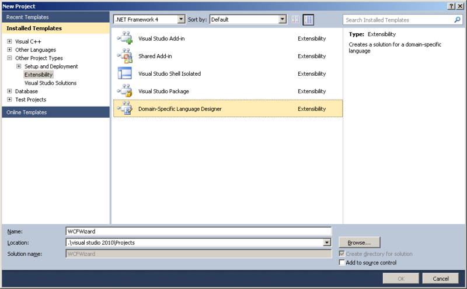Switch to medium icons list view

coord(308,20)
